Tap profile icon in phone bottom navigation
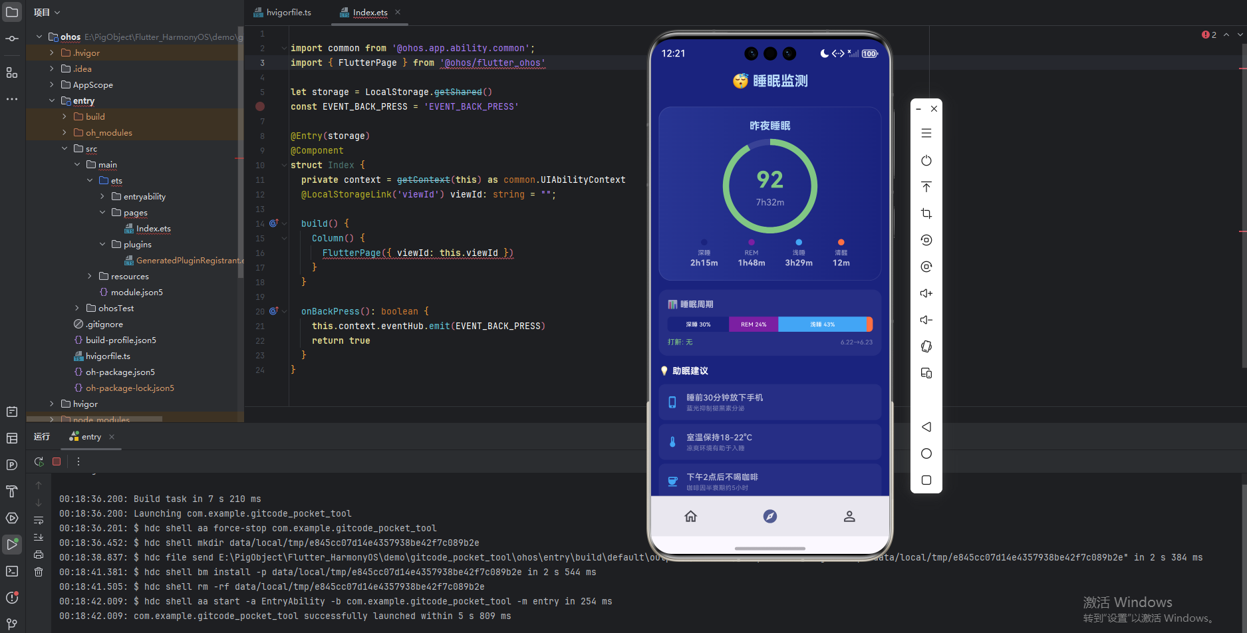Image resolution: width=1247 pixels, height=633 pixels. click(849, 517)
